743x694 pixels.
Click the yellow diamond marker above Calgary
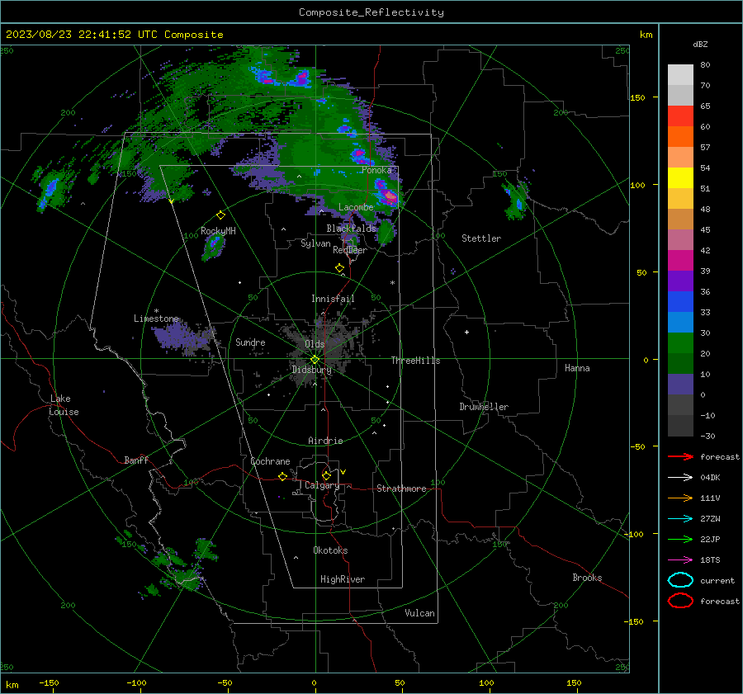[326, 475]
